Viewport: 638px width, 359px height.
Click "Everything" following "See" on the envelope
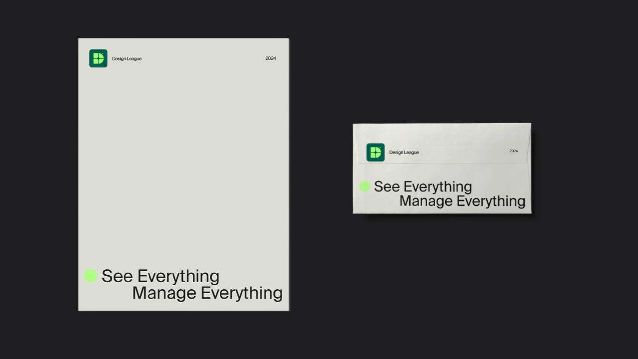437,187
